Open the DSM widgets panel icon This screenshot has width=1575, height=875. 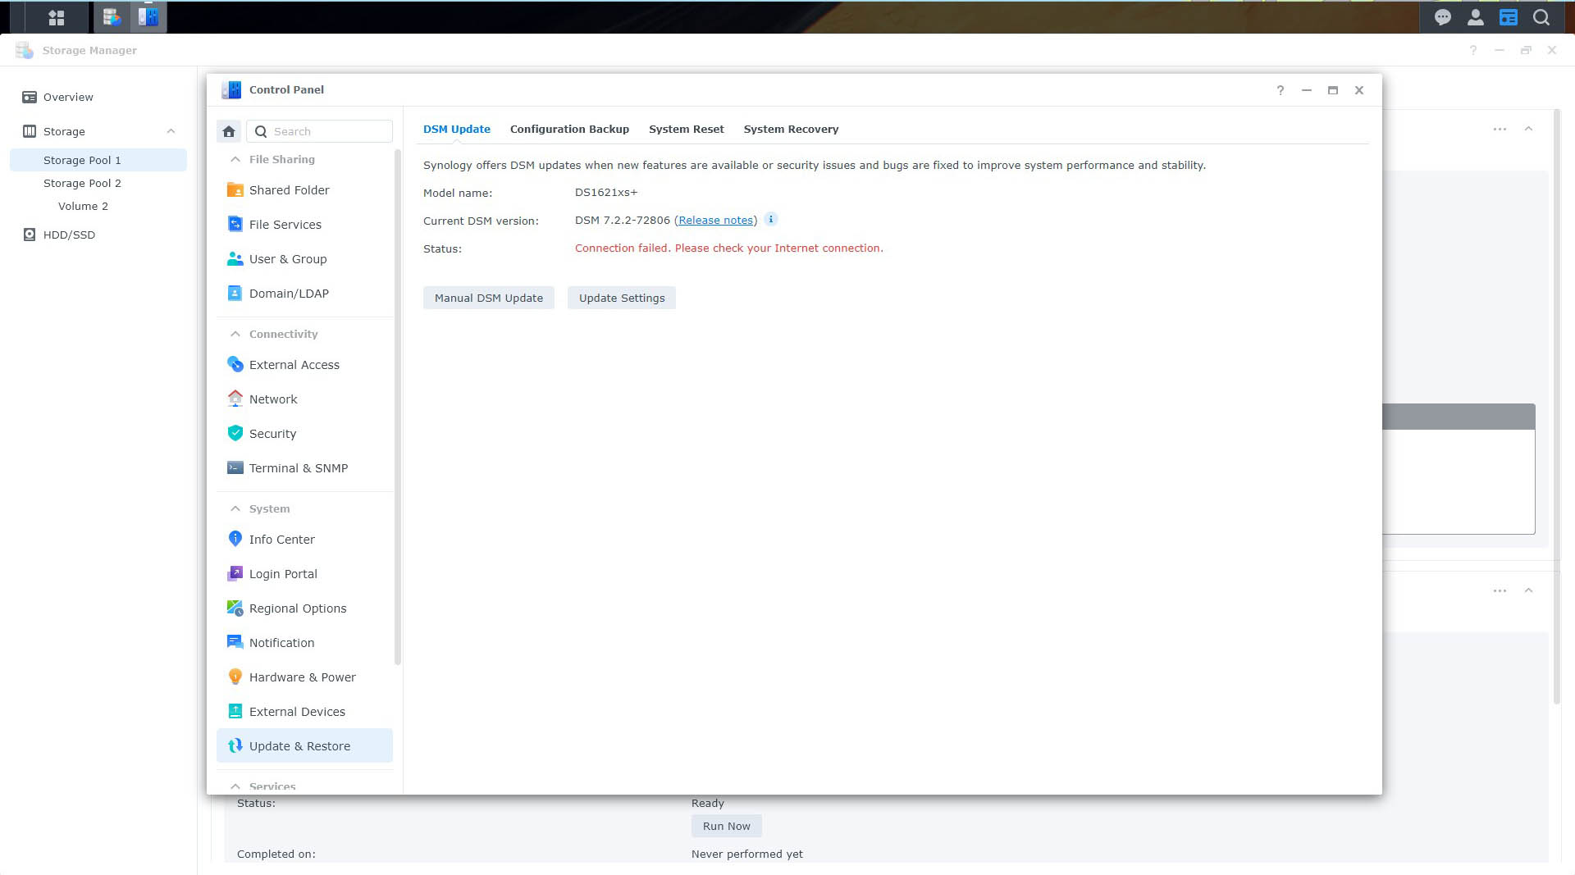pyautogui.click(x=1508, y=17)
